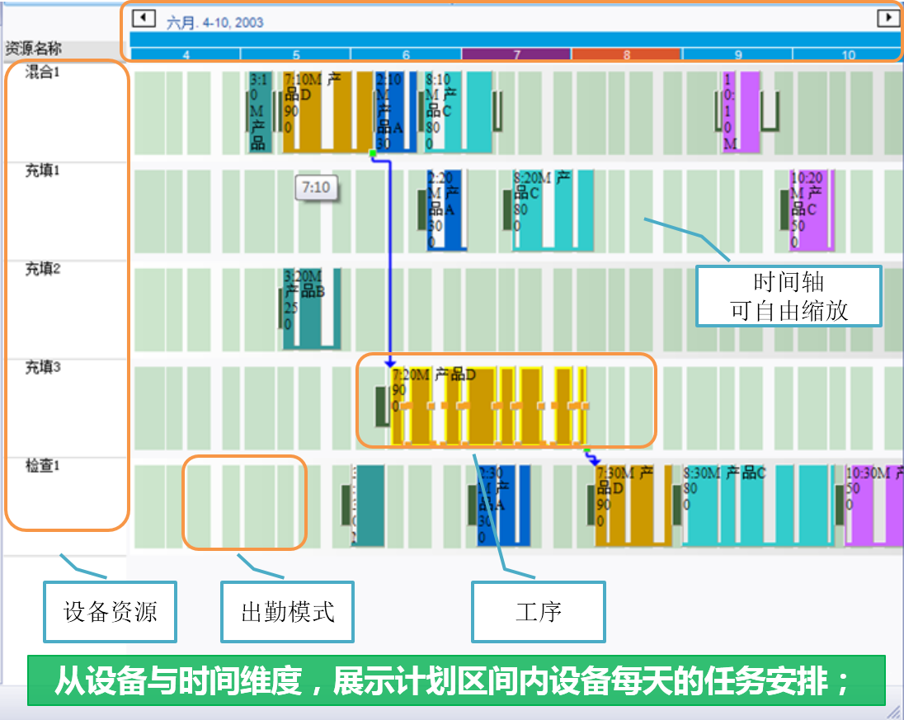Click the 出勤模式 label box

(287, 611)
